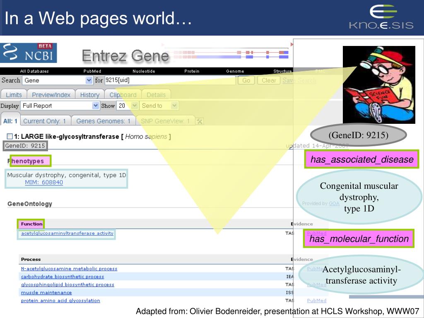This screenshot has height=318, width=424.
Task: Open PubMed link for protein amino acid glycosylation
Action: point(317,301)
